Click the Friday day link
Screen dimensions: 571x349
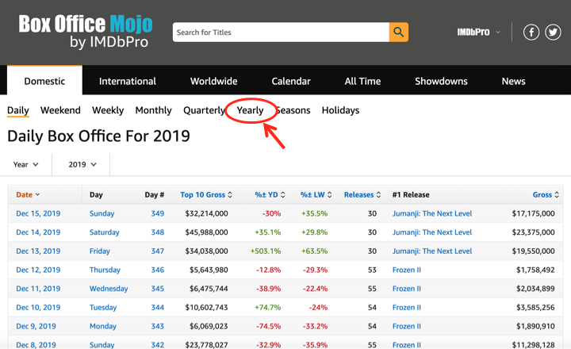pyautogui.click(x=100, y=251)
